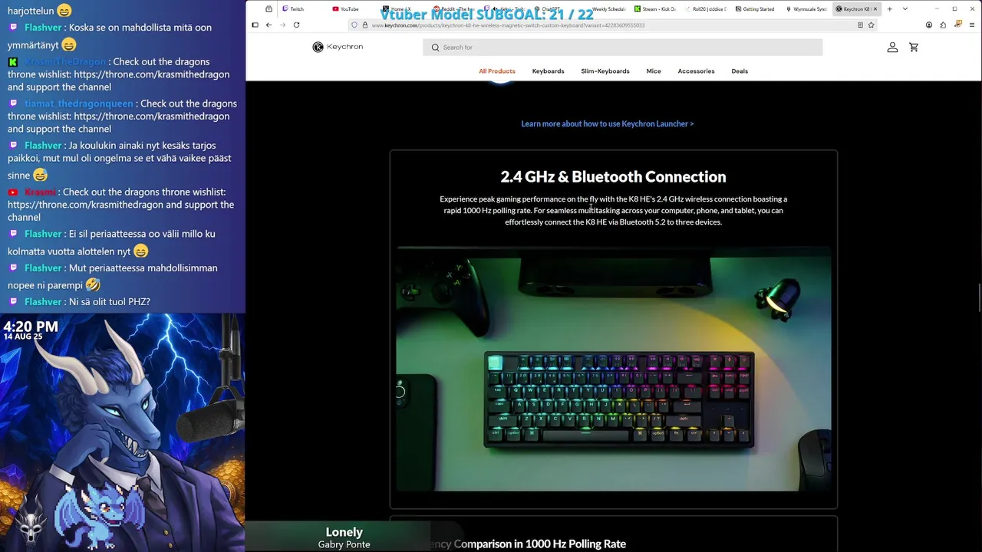
Task: Open the Mice menu
Action: (654, 71)
